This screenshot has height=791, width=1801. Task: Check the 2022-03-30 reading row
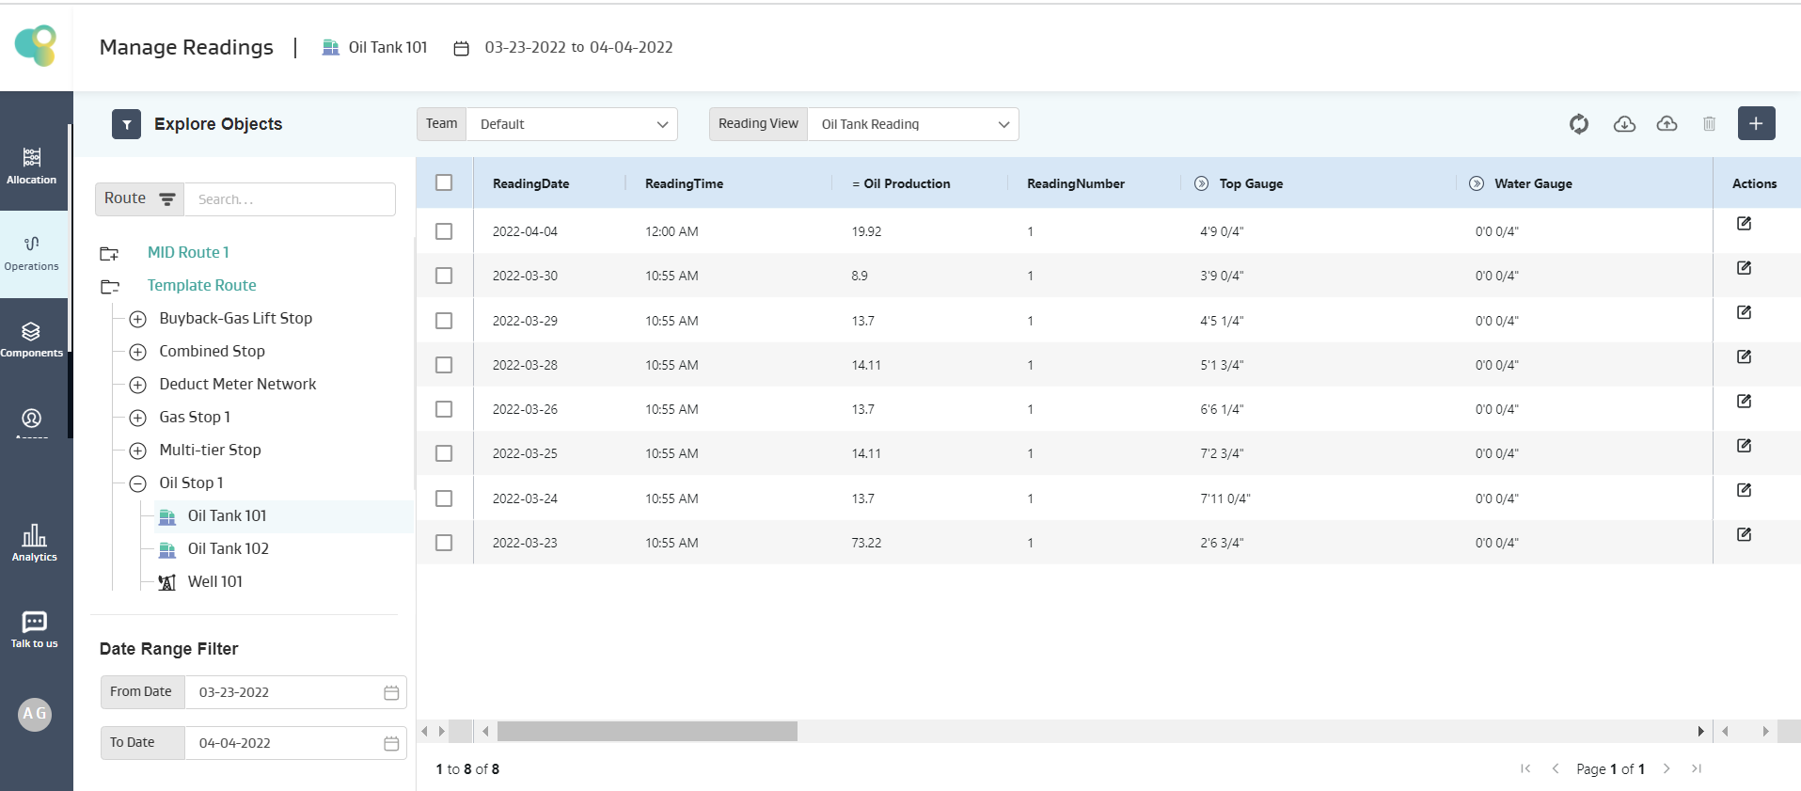(444, 276)
